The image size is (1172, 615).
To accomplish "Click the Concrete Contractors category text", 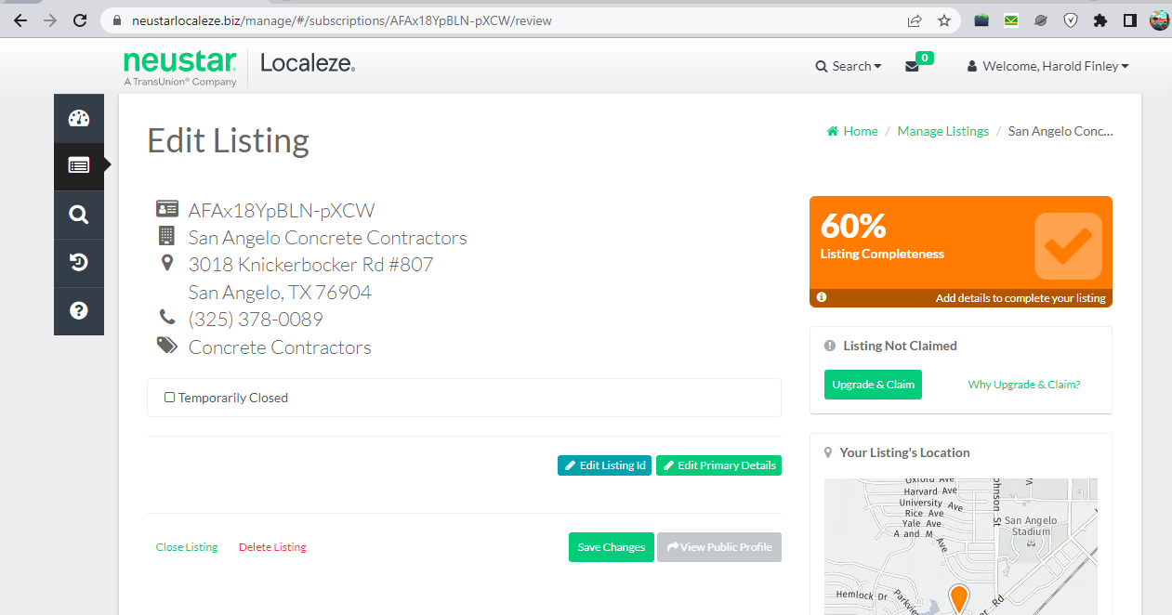I will coord(280,347).
